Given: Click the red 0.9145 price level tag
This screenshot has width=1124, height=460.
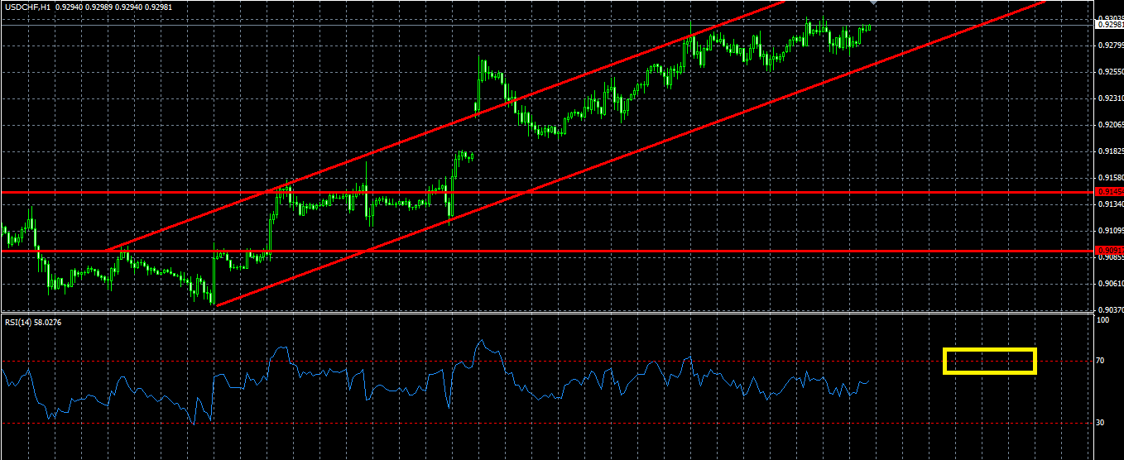Looking at the screenshot, I should point(1109,191).
